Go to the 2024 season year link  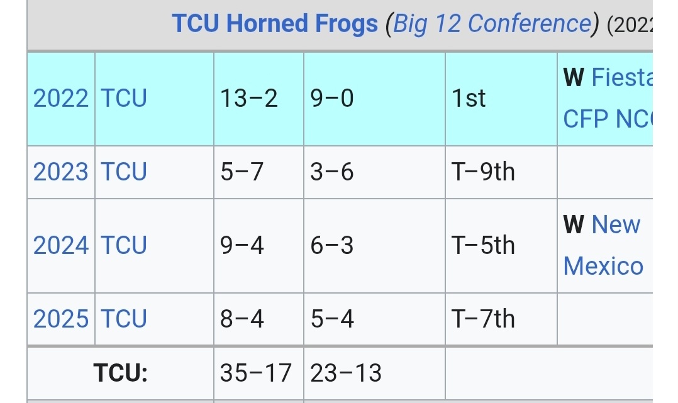(60, 245)
